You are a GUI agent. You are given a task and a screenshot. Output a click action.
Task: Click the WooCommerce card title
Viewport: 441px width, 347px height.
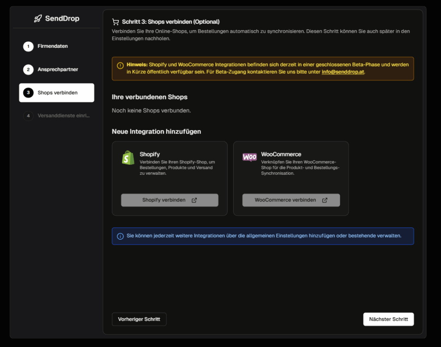pyautogui.click(x=281, y=154)
